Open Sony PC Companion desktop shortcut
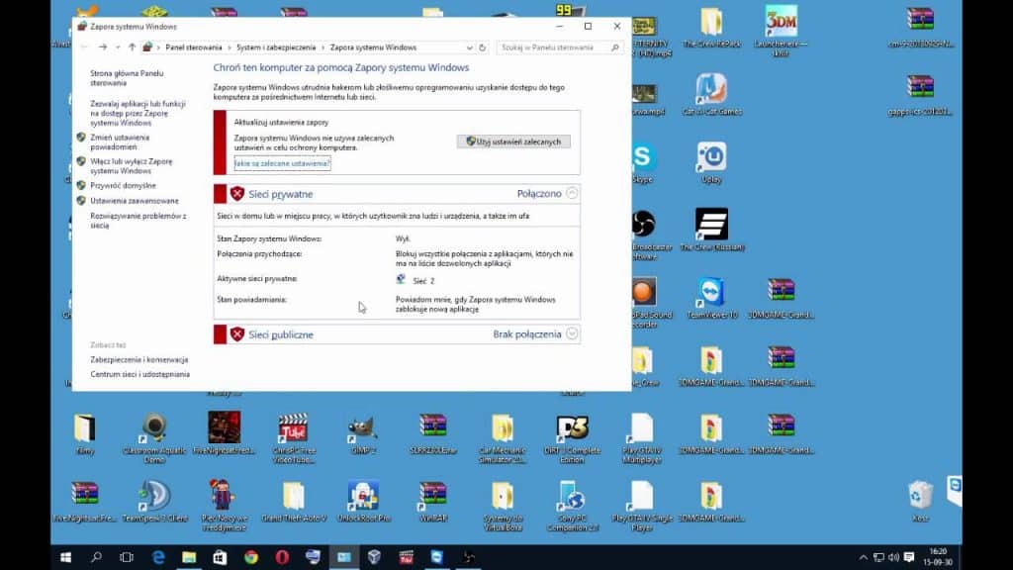This screenshot has height=570, width=1013. click(573, 506)
